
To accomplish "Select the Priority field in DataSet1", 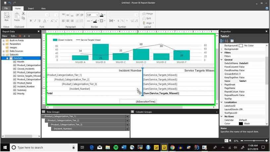I will tap(21, 94).
